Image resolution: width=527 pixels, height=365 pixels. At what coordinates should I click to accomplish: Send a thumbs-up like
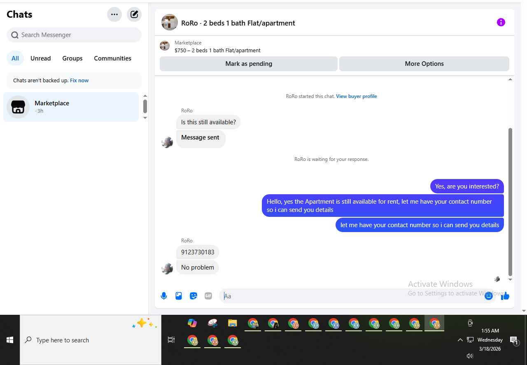click(x=505, y=296)
